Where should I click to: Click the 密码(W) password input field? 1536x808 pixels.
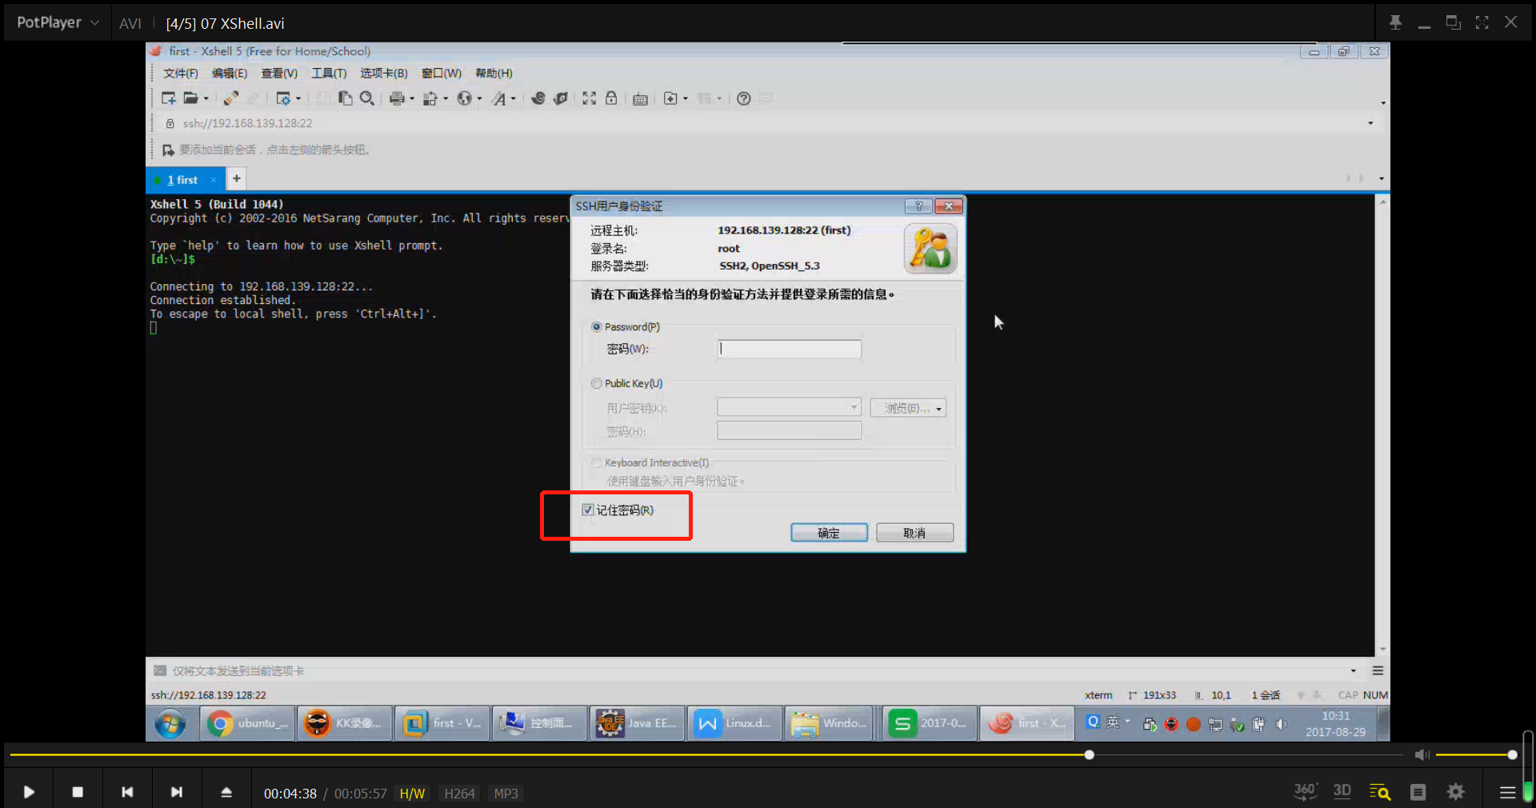coord(789,349)
